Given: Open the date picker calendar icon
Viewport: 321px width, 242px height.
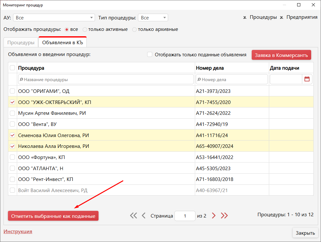Looking at the screenshot, I should [307, 79].
